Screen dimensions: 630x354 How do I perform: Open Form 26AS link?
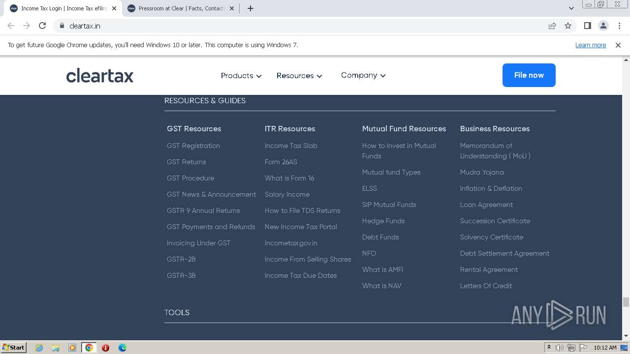[x=281, y=162]
